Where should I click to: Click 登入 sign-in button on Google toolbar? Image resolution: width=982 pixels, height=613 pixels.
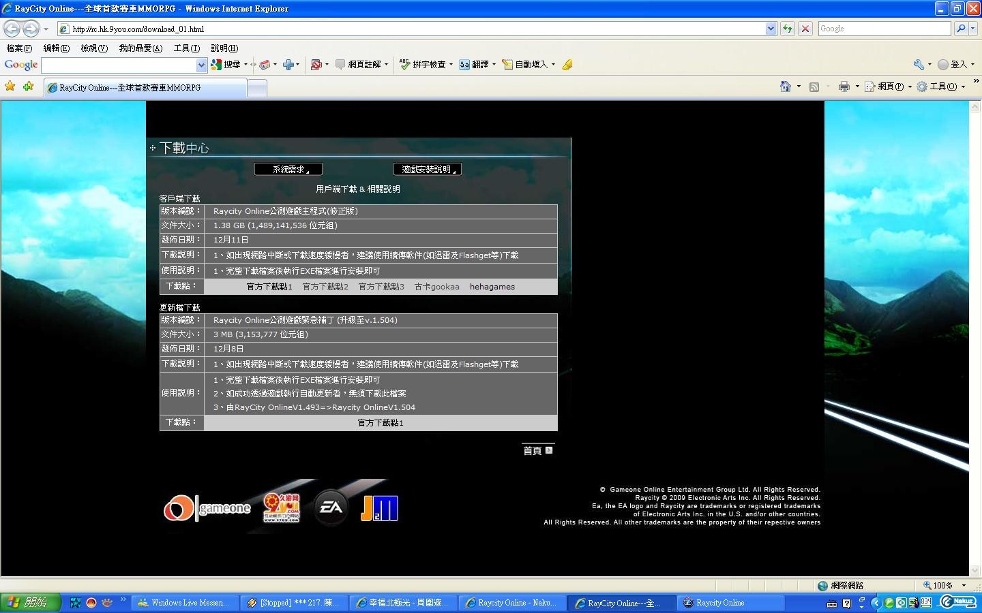953,65
